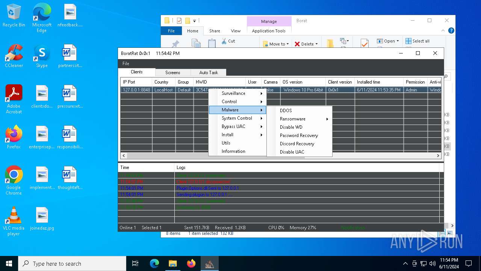
Task: Expand the Surveillance submenu
Action: click(x=238, y=93)
